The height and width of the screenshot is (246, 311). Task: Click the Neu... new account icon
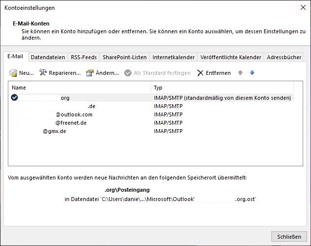pos(13,73)
